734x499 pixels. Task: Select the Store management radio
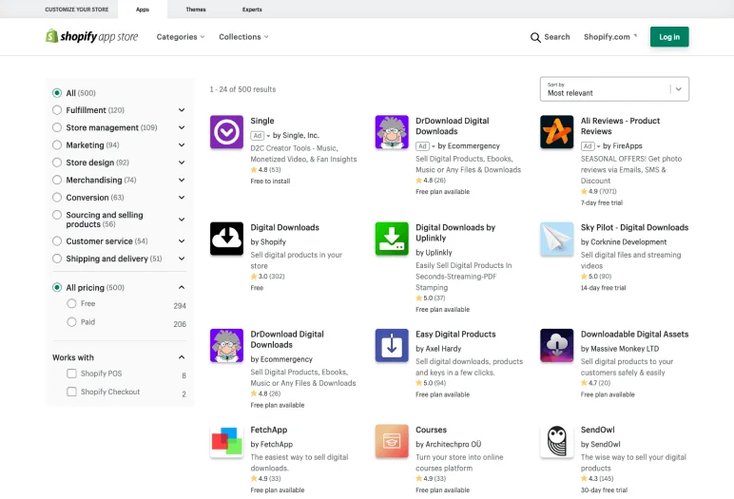57,127
